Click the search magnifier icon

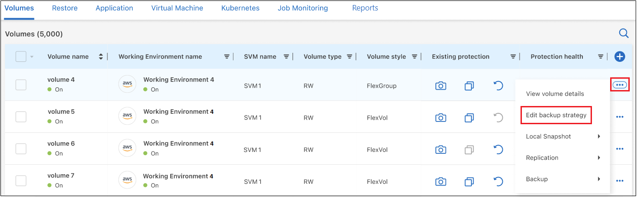click(623, 33)
